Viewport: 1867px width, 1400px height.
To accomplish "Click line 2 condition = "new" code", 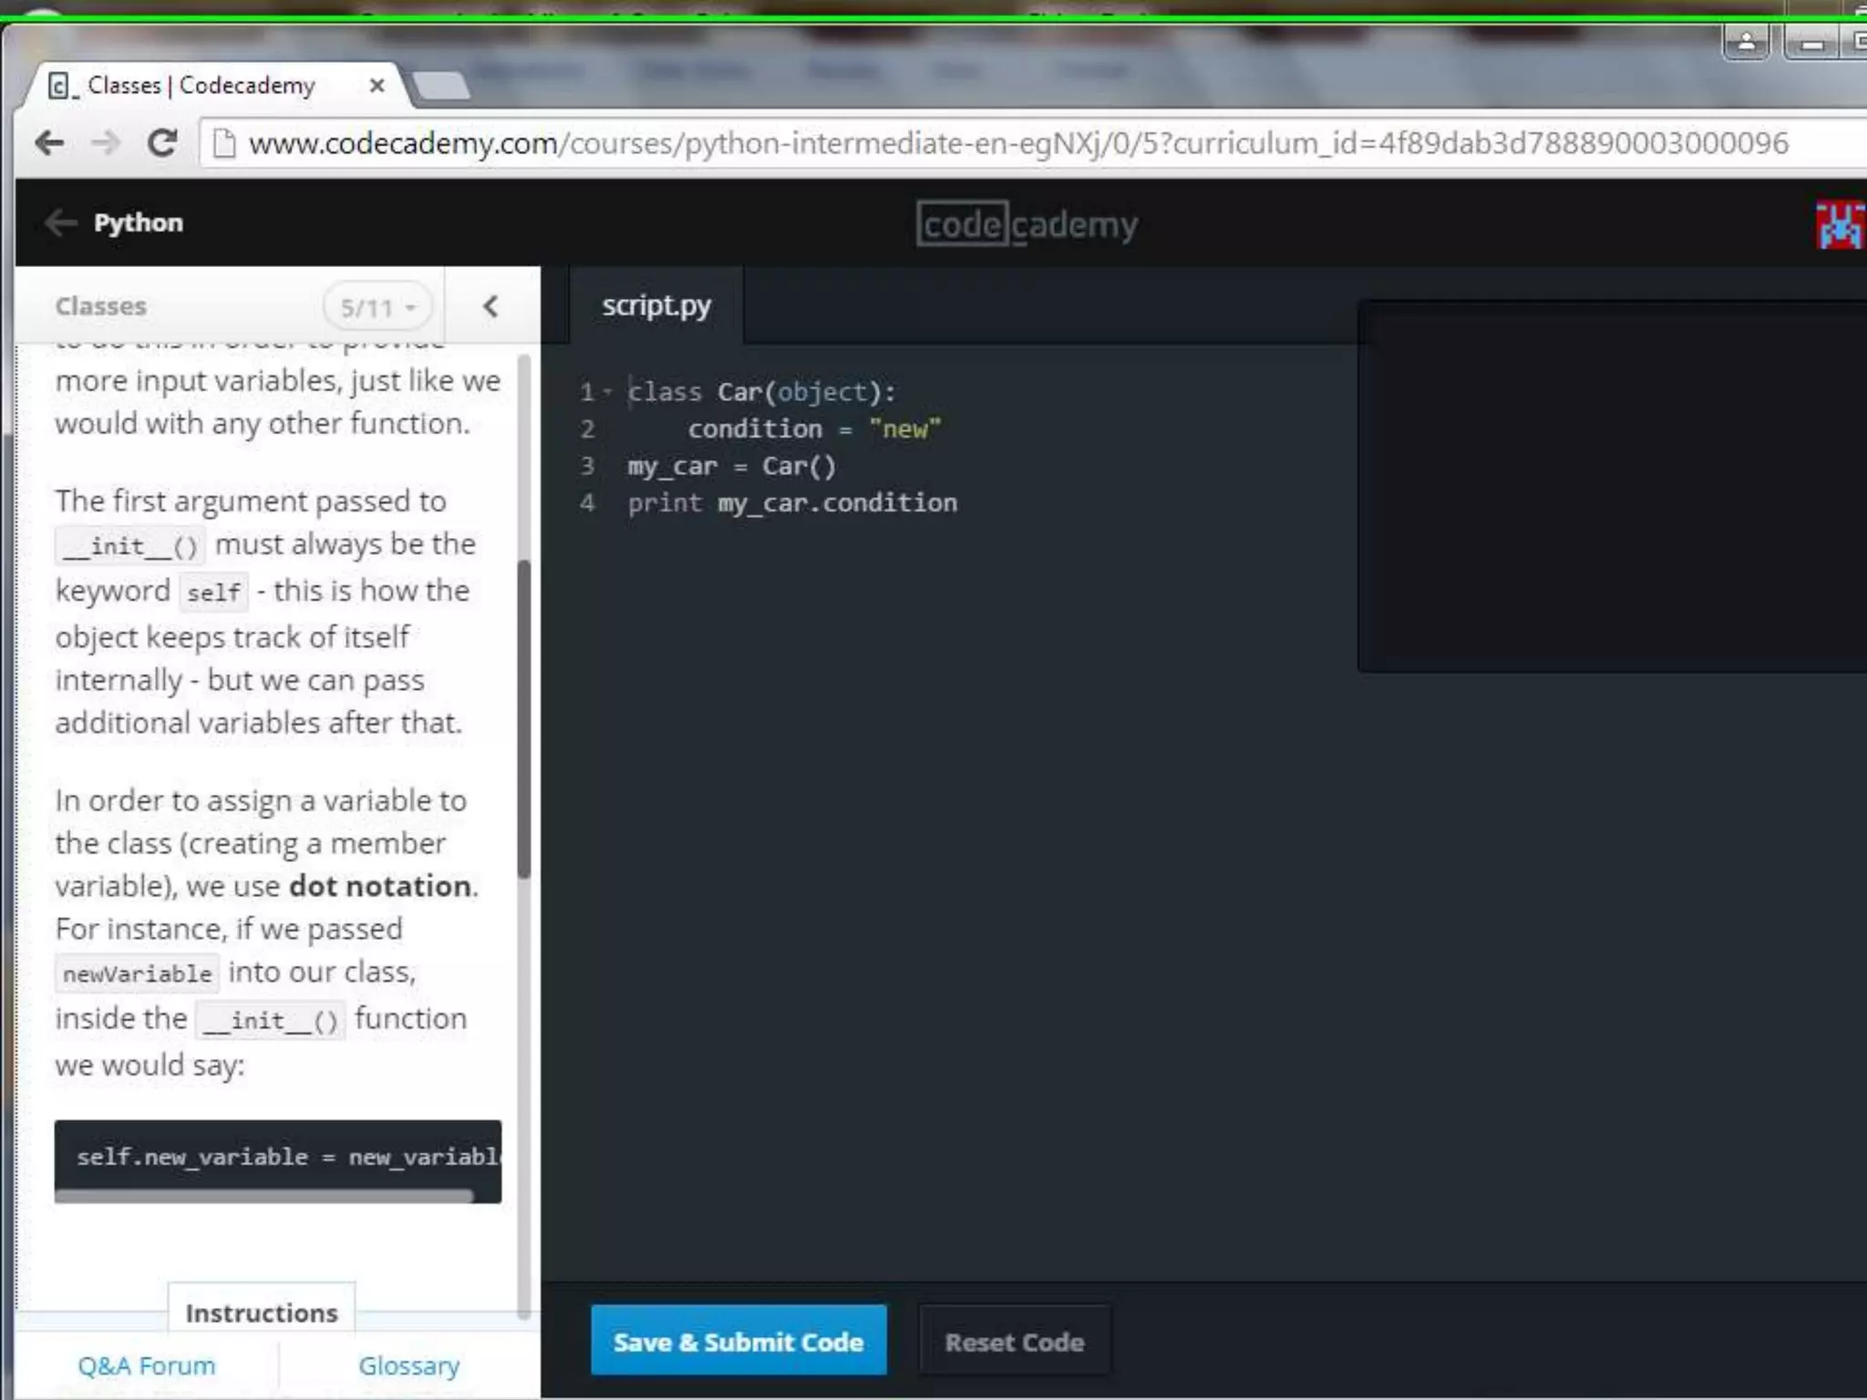I will tap(814, 428).
